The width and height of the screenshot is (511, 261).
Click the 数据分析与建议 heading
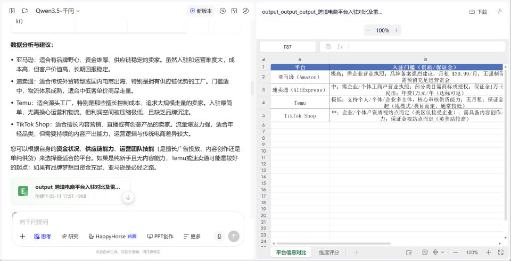pos(32,45)
